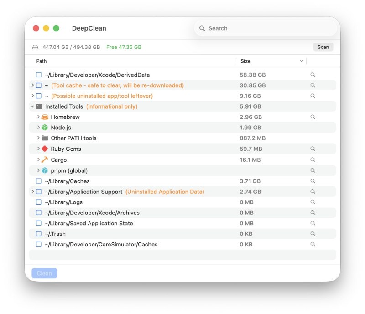
Task: Click magnifier icon for Xcode/Archives row
Action: tap(313, 213)
